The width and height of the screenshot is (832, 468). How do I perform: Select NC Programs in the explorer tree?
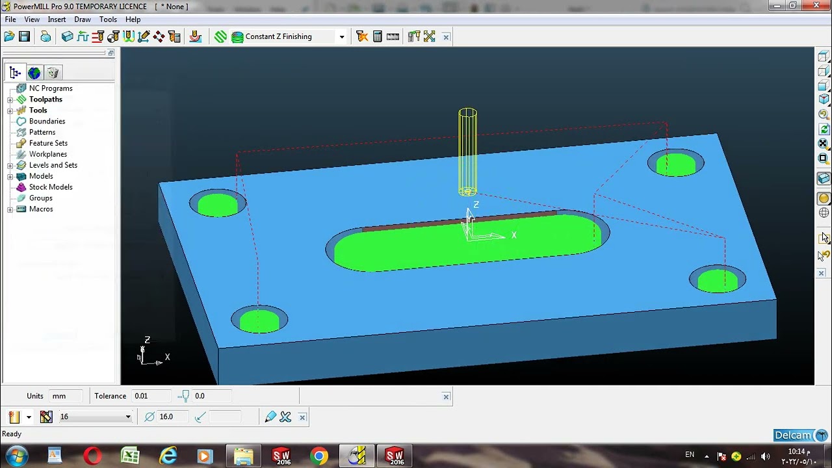click(51, 88)
